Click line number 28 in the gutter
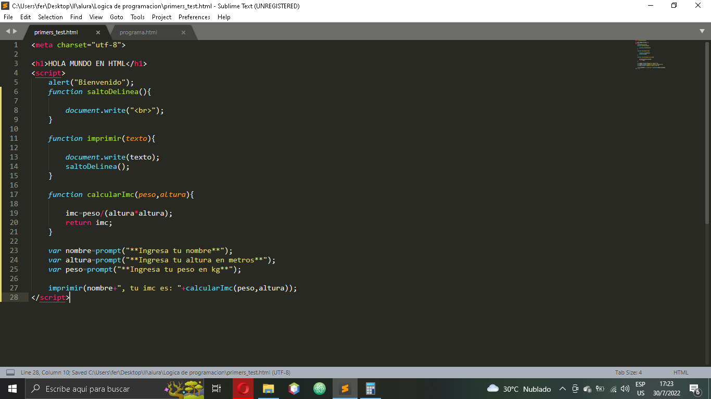Screen dimensions: 711x399 point(14,297)
